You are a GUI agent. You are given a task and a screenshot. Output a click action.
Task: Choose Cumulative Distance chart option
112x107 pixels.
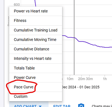coord(36,49)
